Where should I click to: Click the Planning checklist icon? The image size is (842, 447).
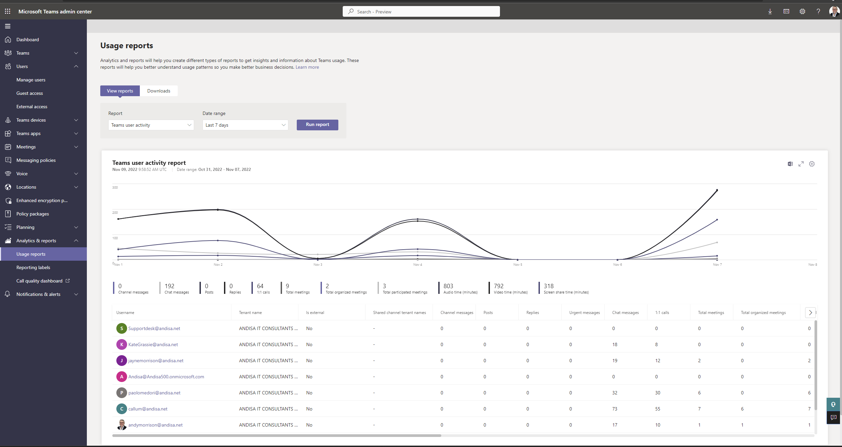coord(8,227)
